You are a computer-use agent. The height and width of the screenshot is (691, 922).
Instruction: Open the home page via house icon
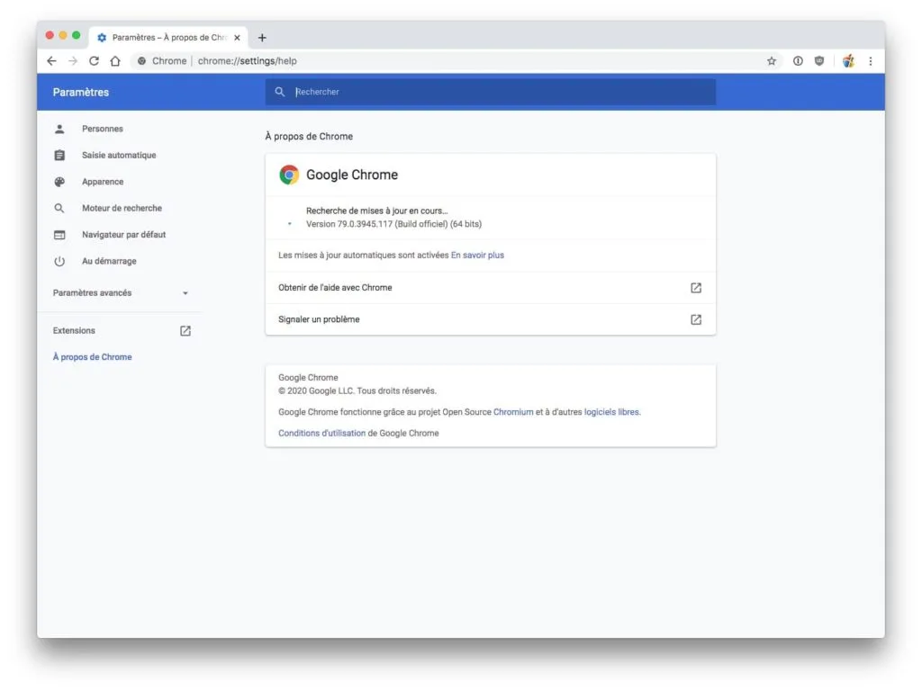point(115,61)
